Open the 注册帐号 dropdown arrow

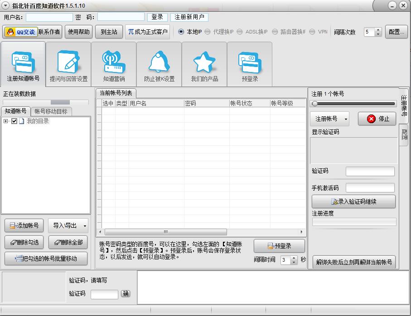346,119
